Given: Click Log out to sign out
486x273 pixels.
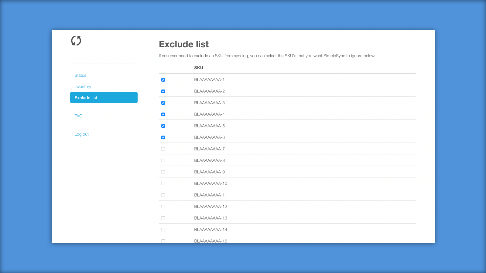Looking at the screenshot, I should 81,134.
